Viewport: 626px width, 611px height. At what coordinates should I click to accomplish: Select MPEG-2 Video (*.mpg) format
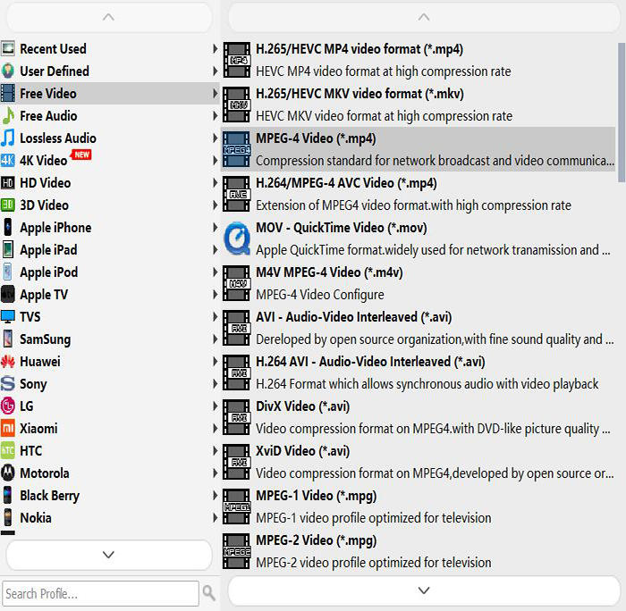tap(418, 551)
